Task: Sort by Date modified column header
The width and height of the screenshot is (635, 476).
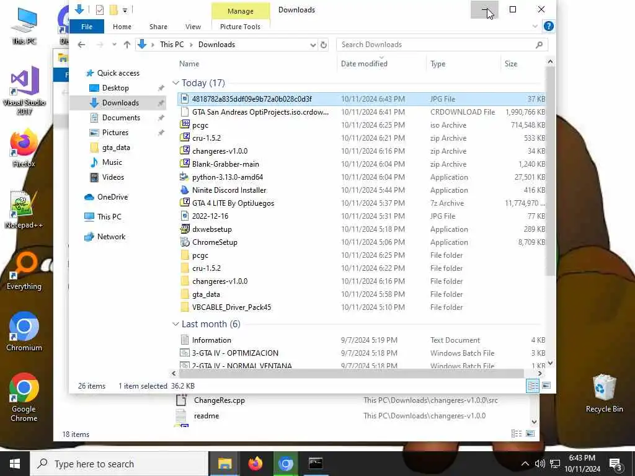Action: click(x=364, y=64)
